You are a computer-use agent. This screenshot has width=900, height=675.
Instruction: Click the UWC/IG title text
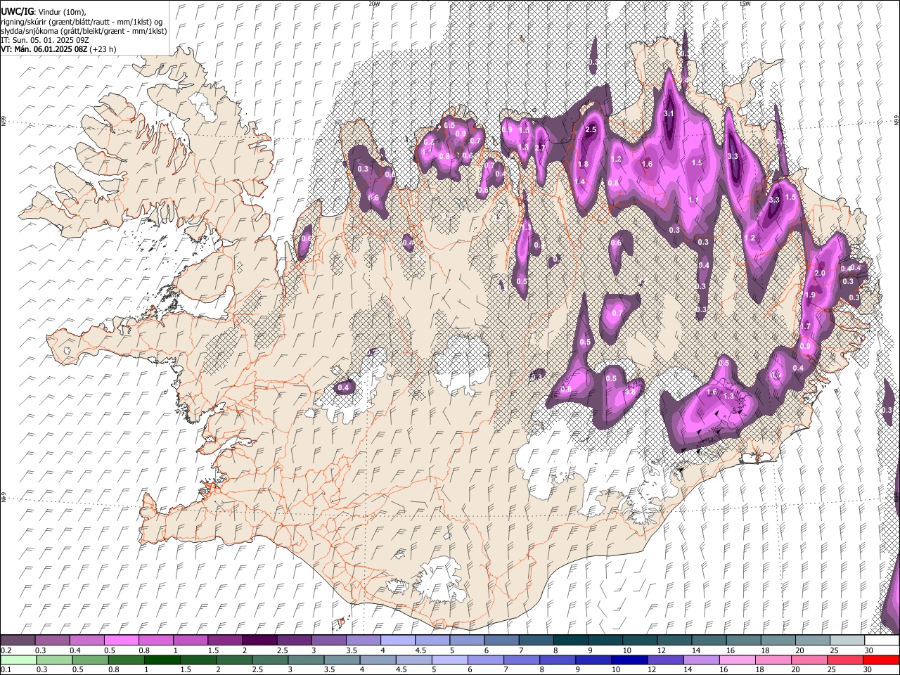click(x=16, y=11)
